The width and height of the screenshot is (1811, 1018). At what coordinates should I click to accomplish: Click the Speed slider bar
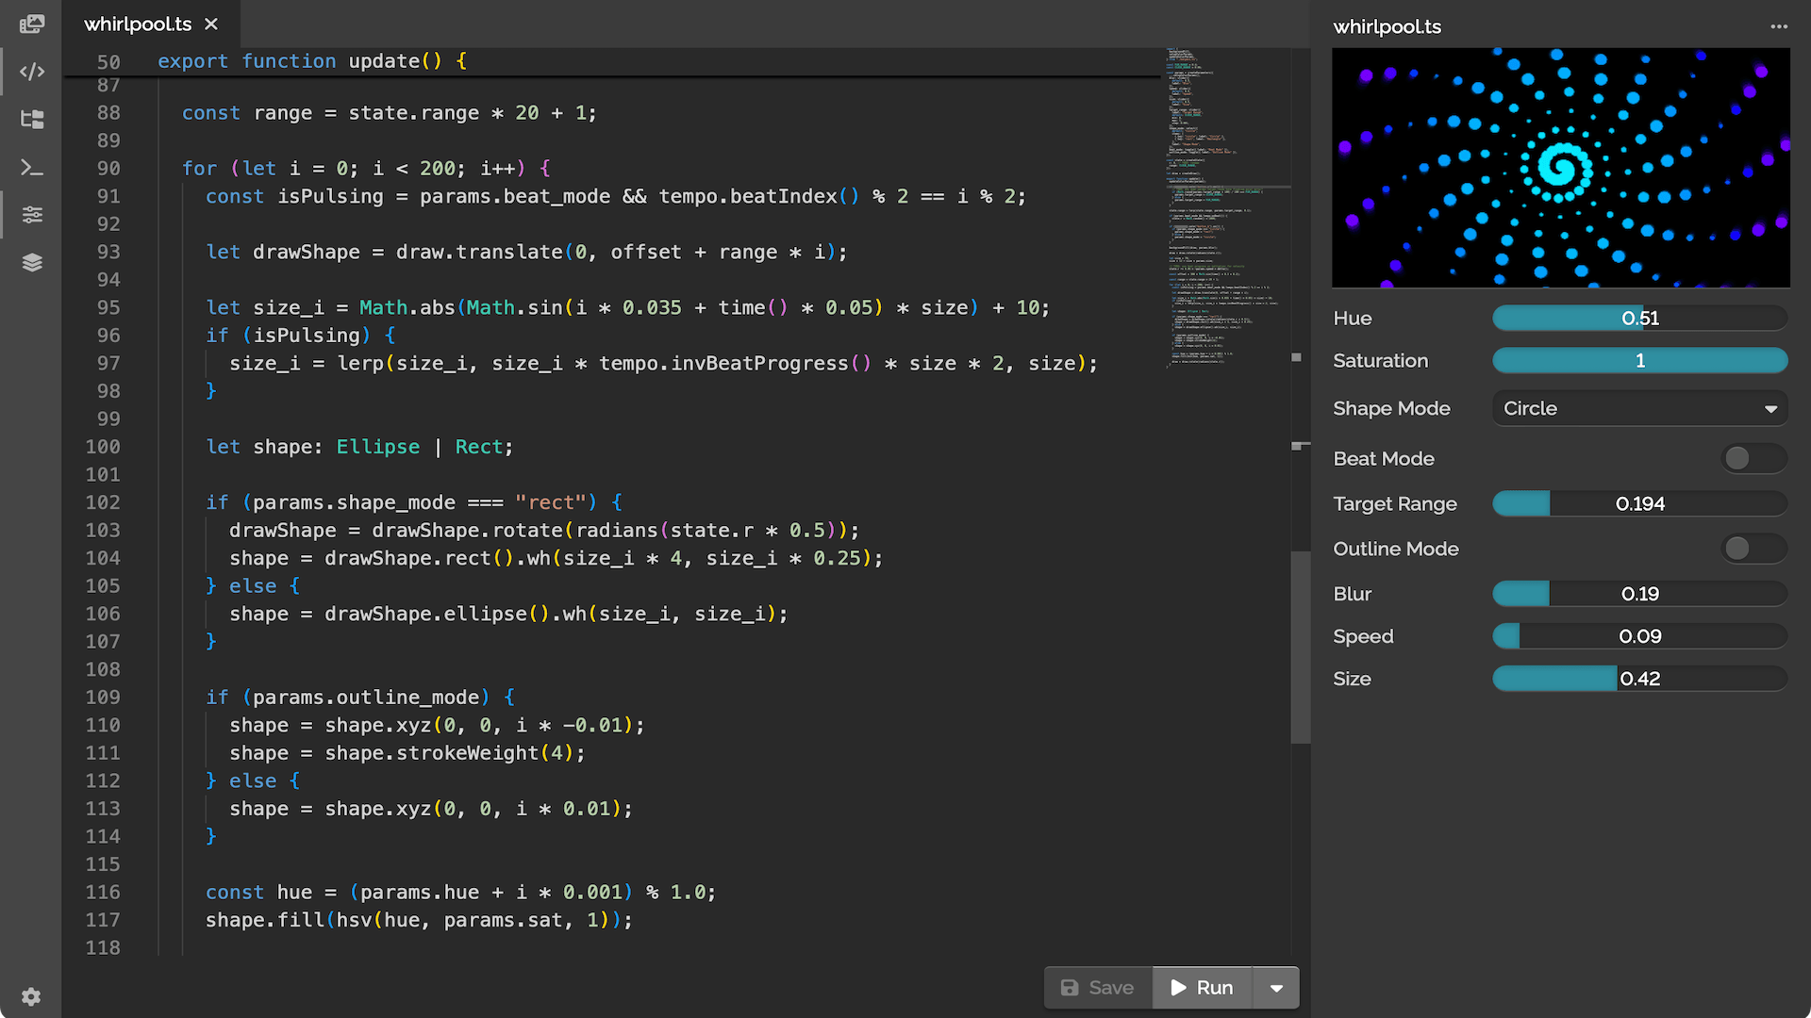tap(1639, 637)
